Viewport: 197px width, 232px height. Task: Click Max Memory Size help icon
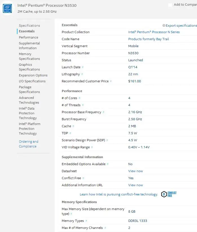pyautogui.click(x=71, y=214)
